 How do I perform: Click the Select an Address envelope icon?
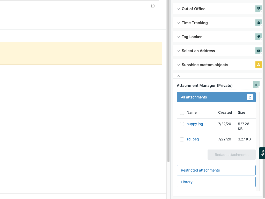coord(259,51)
